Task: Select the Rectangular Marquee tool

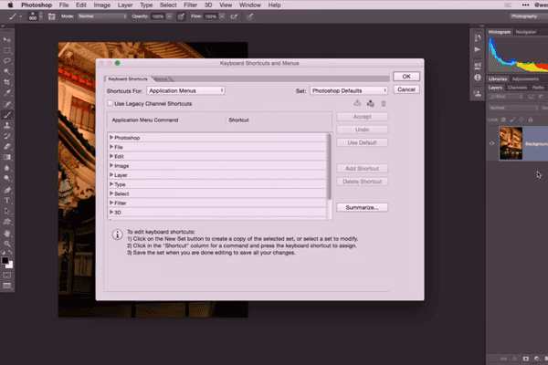Action: (7, 50)
